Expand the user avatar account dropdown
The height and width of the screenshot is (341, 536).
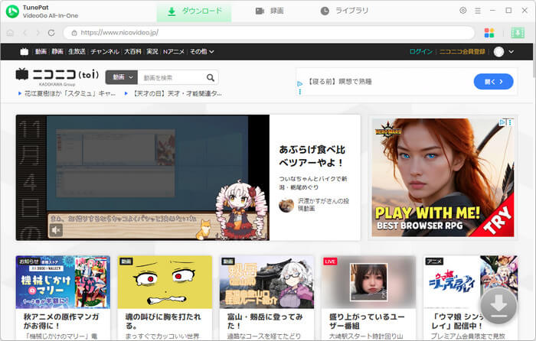click(x=503, y=51)
